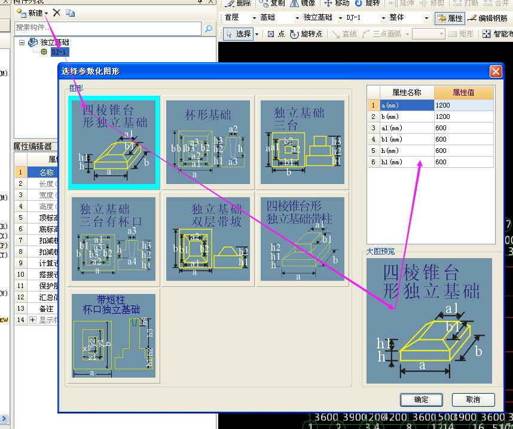Select the 名称 property row
This screenshot has height=429, width=513.
36,172
